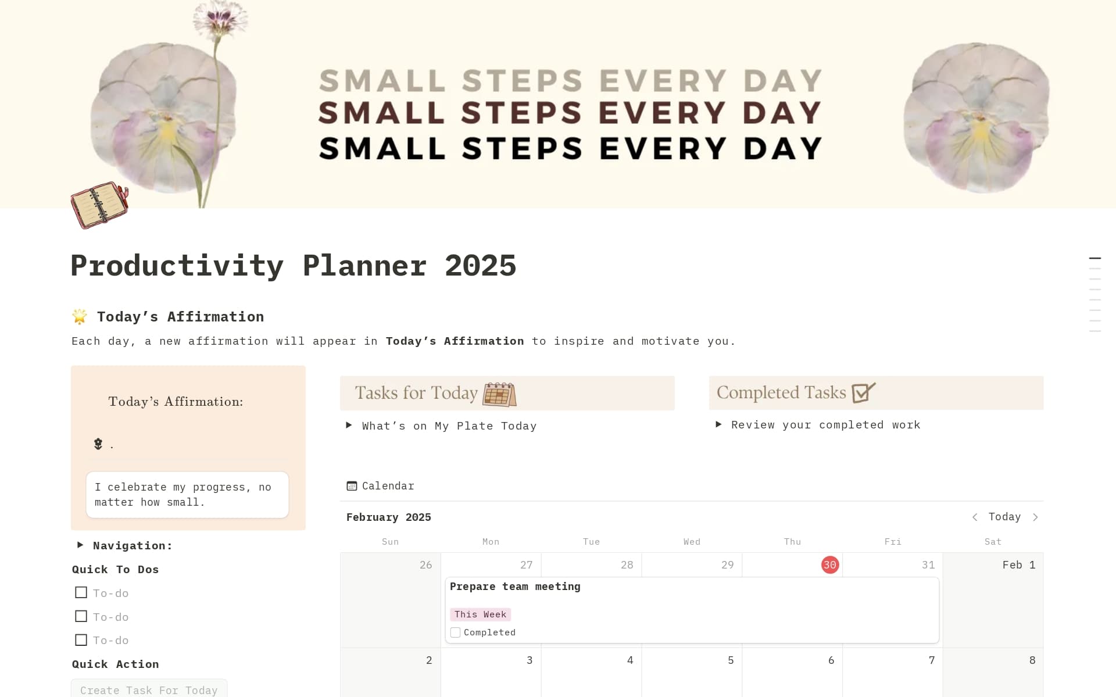Click the Today button on the calendar

pyautogui.click(x=1004, y=517)
